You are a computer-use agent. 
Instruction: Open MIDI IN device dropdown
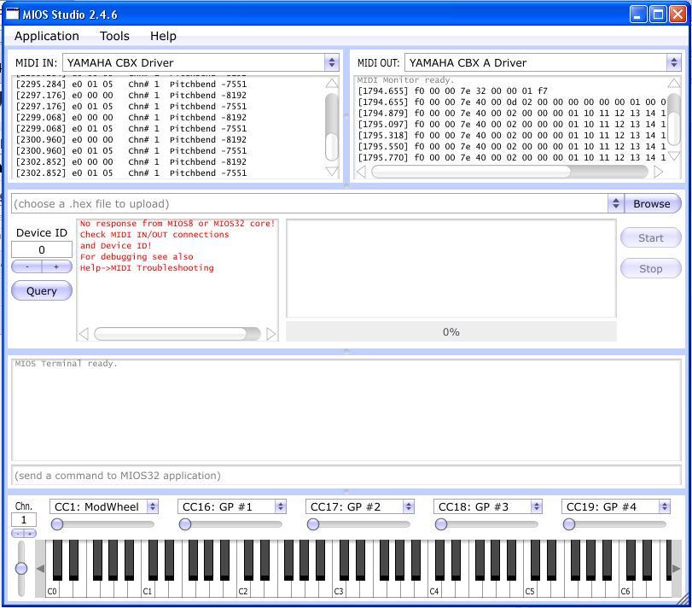coord(331,62)
